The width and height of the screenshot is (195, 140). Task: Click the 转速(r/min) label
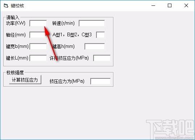(63, 23)
